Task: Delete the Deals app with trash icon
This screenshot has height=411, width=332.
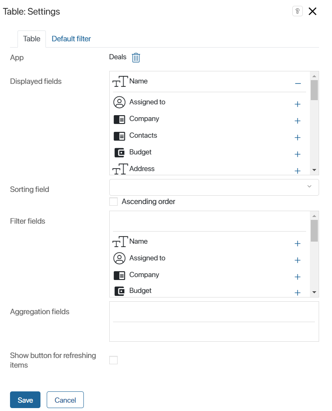Action: coord(136,58)
